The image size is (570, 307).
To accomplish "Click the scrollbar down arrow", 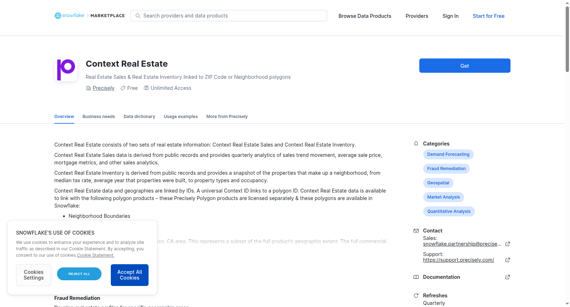I will pos(567,304).
